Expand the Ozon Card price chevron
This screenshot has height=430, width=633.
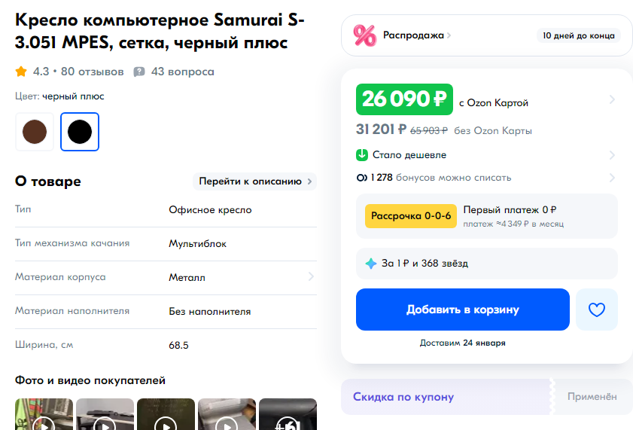tap(612, 99)
